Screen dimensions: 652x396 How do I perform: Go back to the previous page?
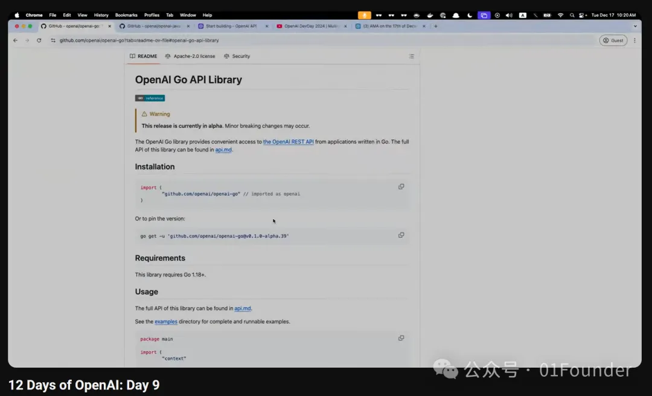pyautogui.click(x=15, y=40)
